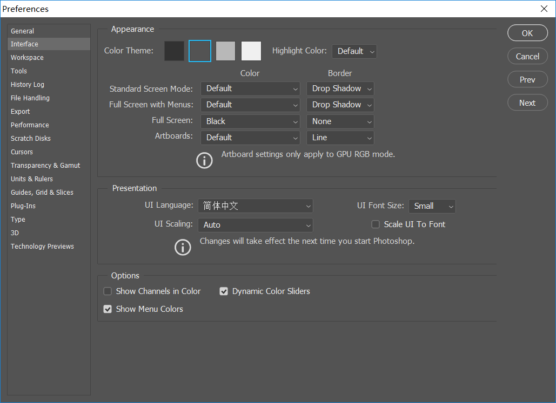Click the info icon beside Artboard settings note
The image size is (556, 403).
tap(204, 160)
